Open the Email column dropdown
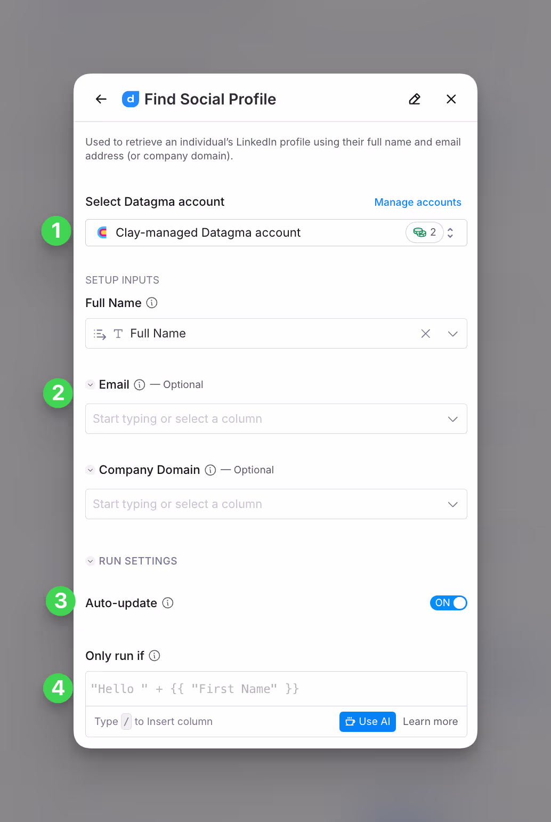Screen dimensions: 551x822 pos(276,419)
